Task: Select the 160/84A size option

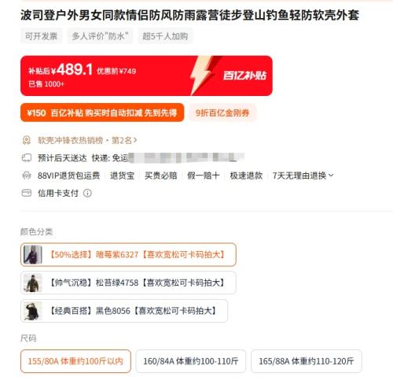Action: (191, 361)
